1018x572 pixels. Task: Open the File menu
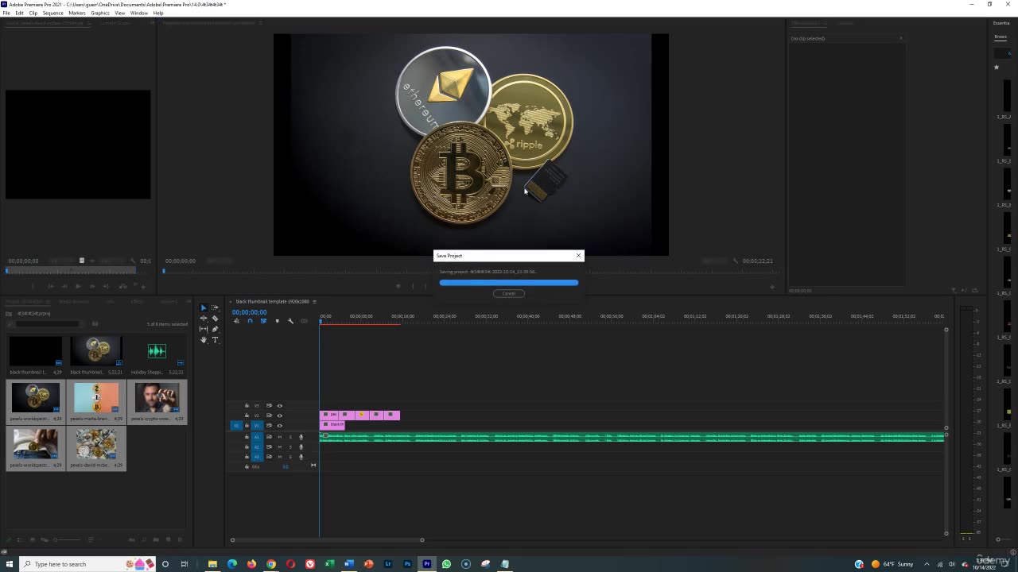coord(6,13)
